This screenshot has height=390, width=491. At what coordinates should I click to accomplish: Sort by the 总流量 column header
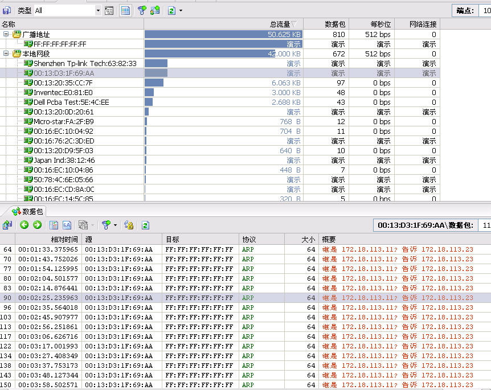pyautogui.click(x=279, y=24)
